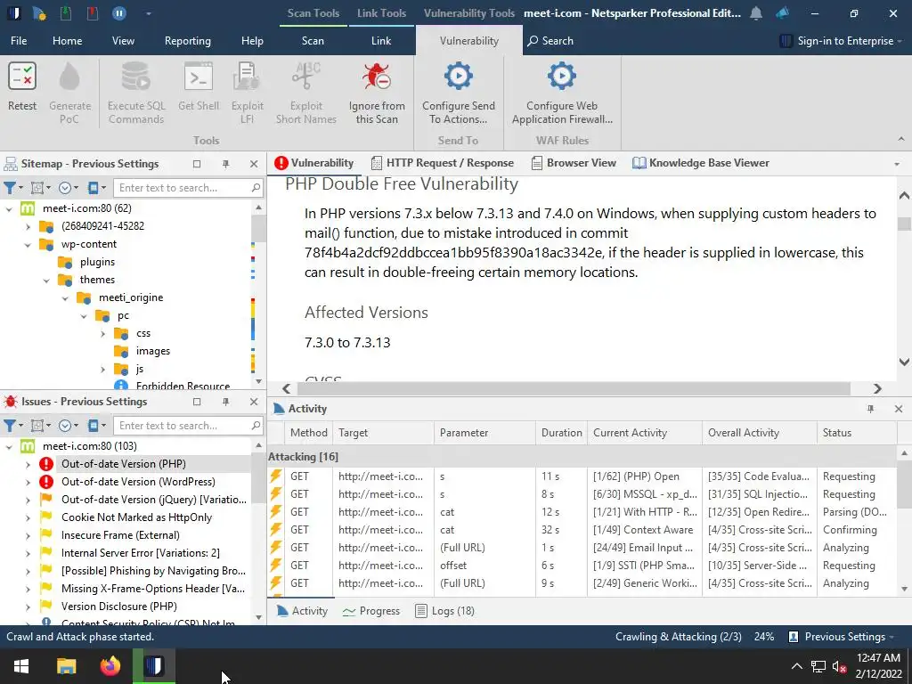Image resolution: width=912 pixels, height=684 pixels.
Task: Open Sign-in to Enterprise dropdown
Action: 841,41
